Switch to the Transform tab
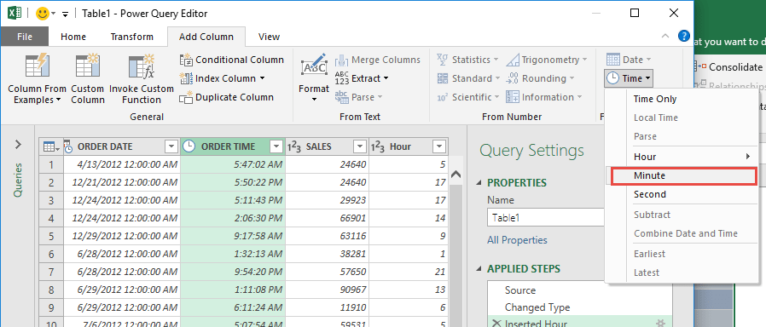 [132, 37]
